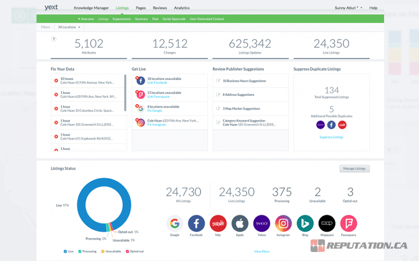Follow the Suppress Listings link
The width and height of the screenshot is (419, 261).
pos(331,137)
